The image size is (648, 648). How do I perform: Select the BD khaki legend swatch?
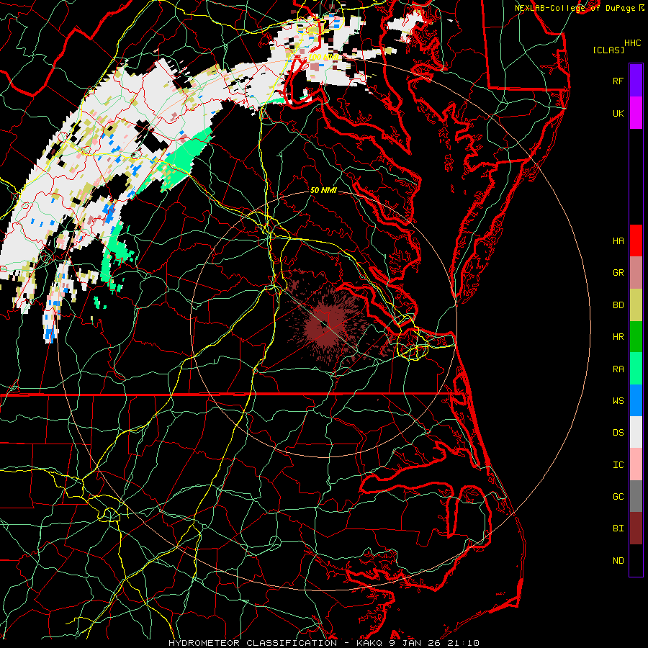(636, 305)
